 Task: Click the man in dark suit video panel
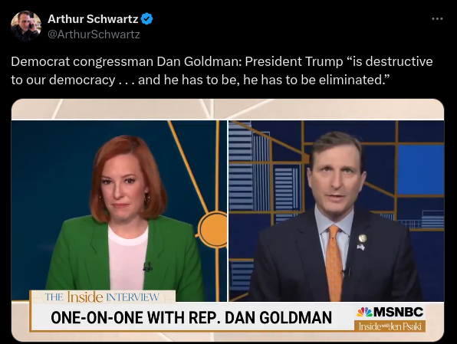337,211
